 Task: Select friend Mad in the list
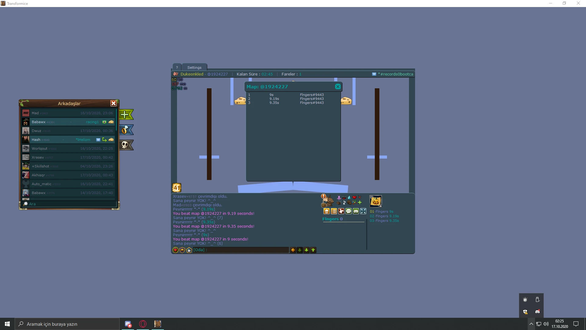pos(68,113)
